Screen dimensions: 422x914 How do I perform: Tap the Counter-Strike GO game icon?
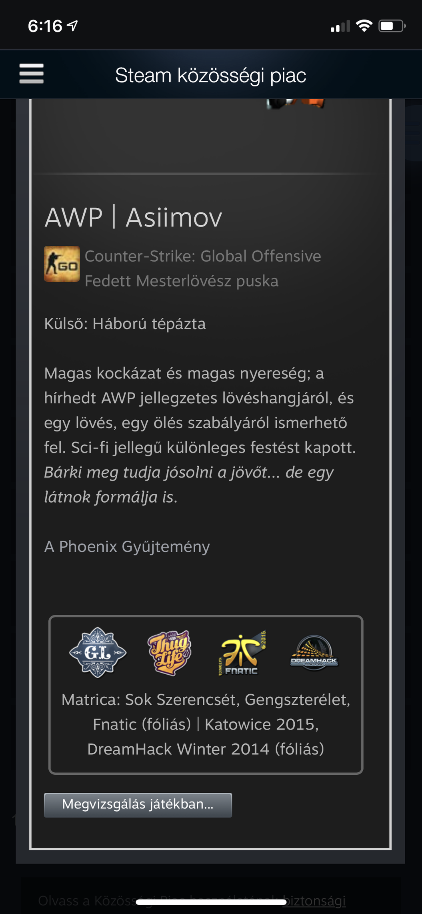(62, 264)
